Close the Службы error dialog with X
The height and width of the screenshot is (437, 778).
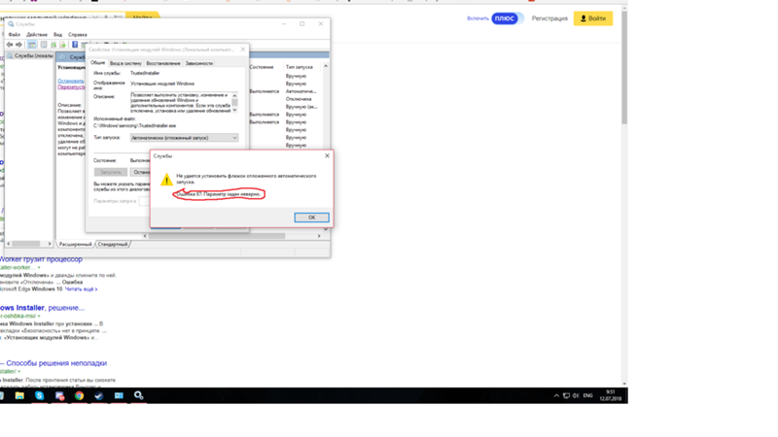(x=327, y=155)
